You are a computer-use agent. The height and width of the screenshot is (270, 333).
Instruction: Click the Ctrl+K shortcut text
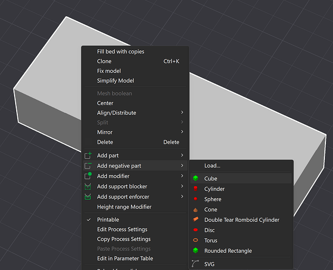[171, 61]
